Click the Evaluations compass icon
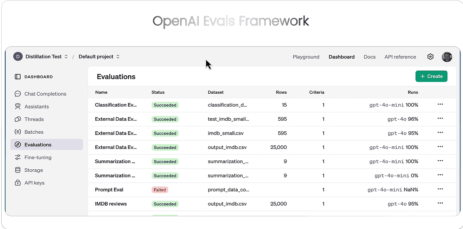The height and width of the screenshot is (229, 463). coord(18,144)
